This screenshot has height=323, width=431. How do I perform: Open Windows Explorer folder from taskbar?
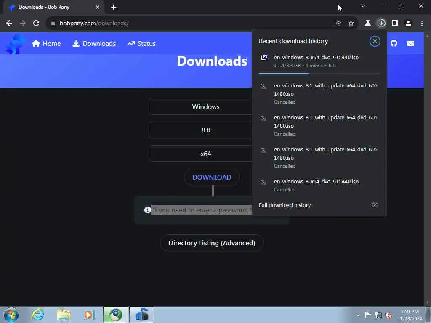tap(64, 315)
